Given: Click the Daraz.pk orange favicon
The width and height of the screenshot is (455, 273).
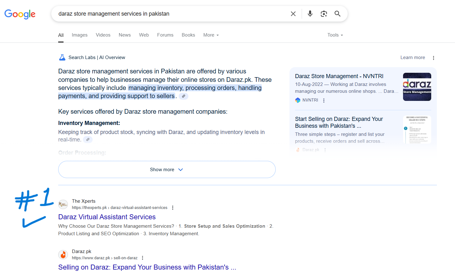Looking at the screenshot, I should pos(63,255).
